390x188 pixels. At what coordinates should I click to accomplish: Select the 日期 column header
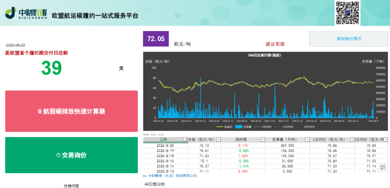tap(163, 140)
